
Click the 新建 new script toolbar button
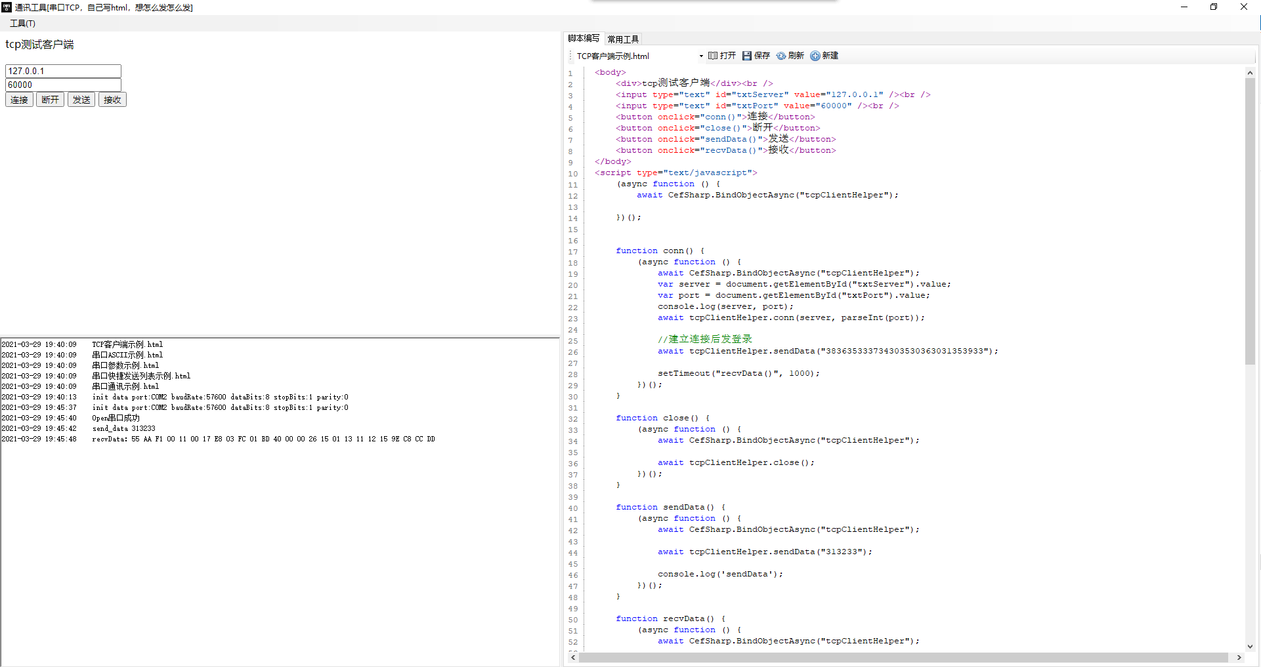pos(824,56)
